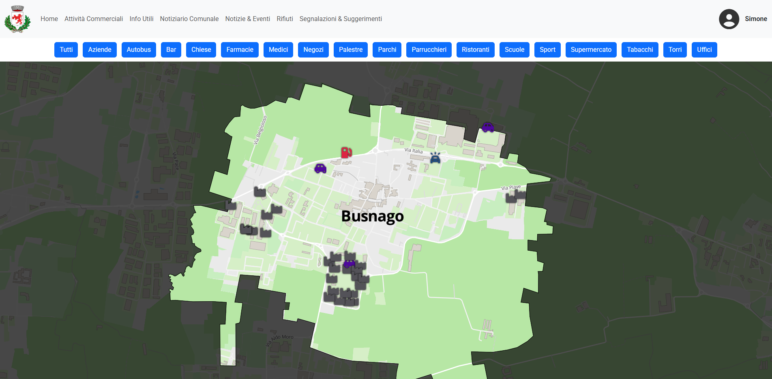Expand the Attività Commerciali menu
772x379 pixels.
point(93,19)
